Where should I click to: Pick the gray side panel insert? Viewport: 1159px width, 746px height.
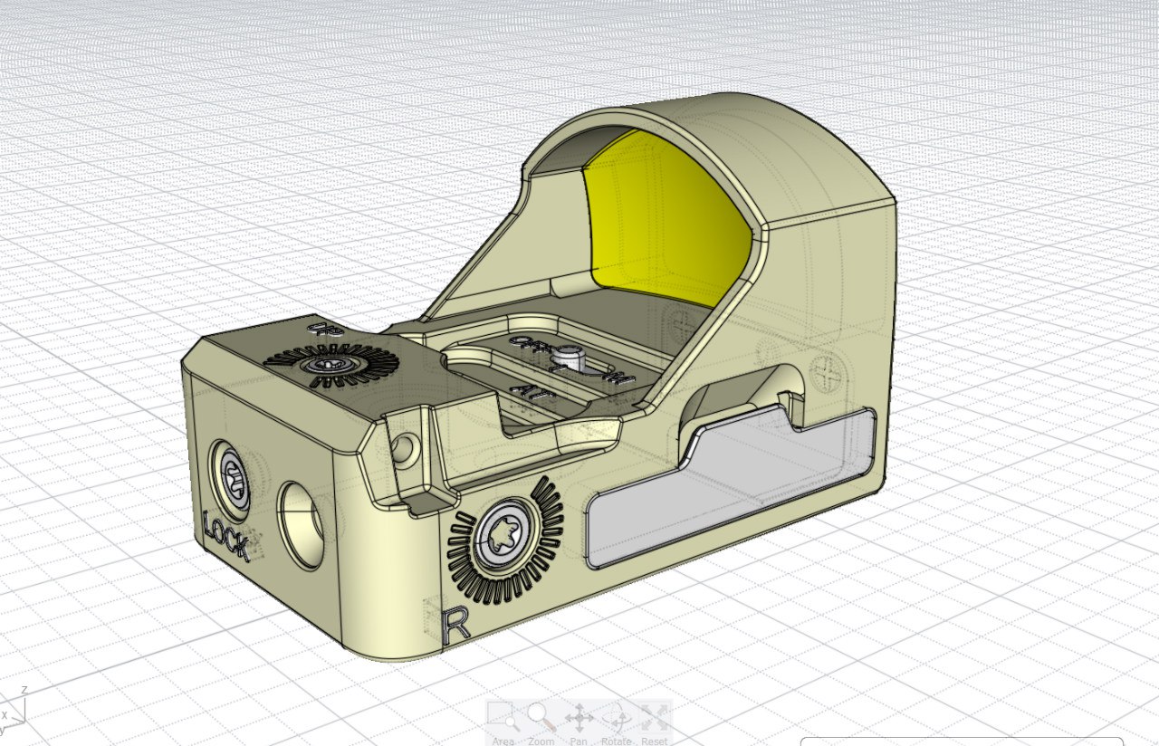point(724,487)
